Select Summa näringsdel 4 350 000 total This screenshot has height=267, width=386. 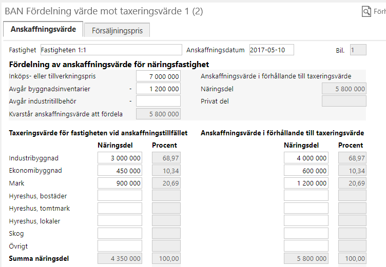coord(120,258)
